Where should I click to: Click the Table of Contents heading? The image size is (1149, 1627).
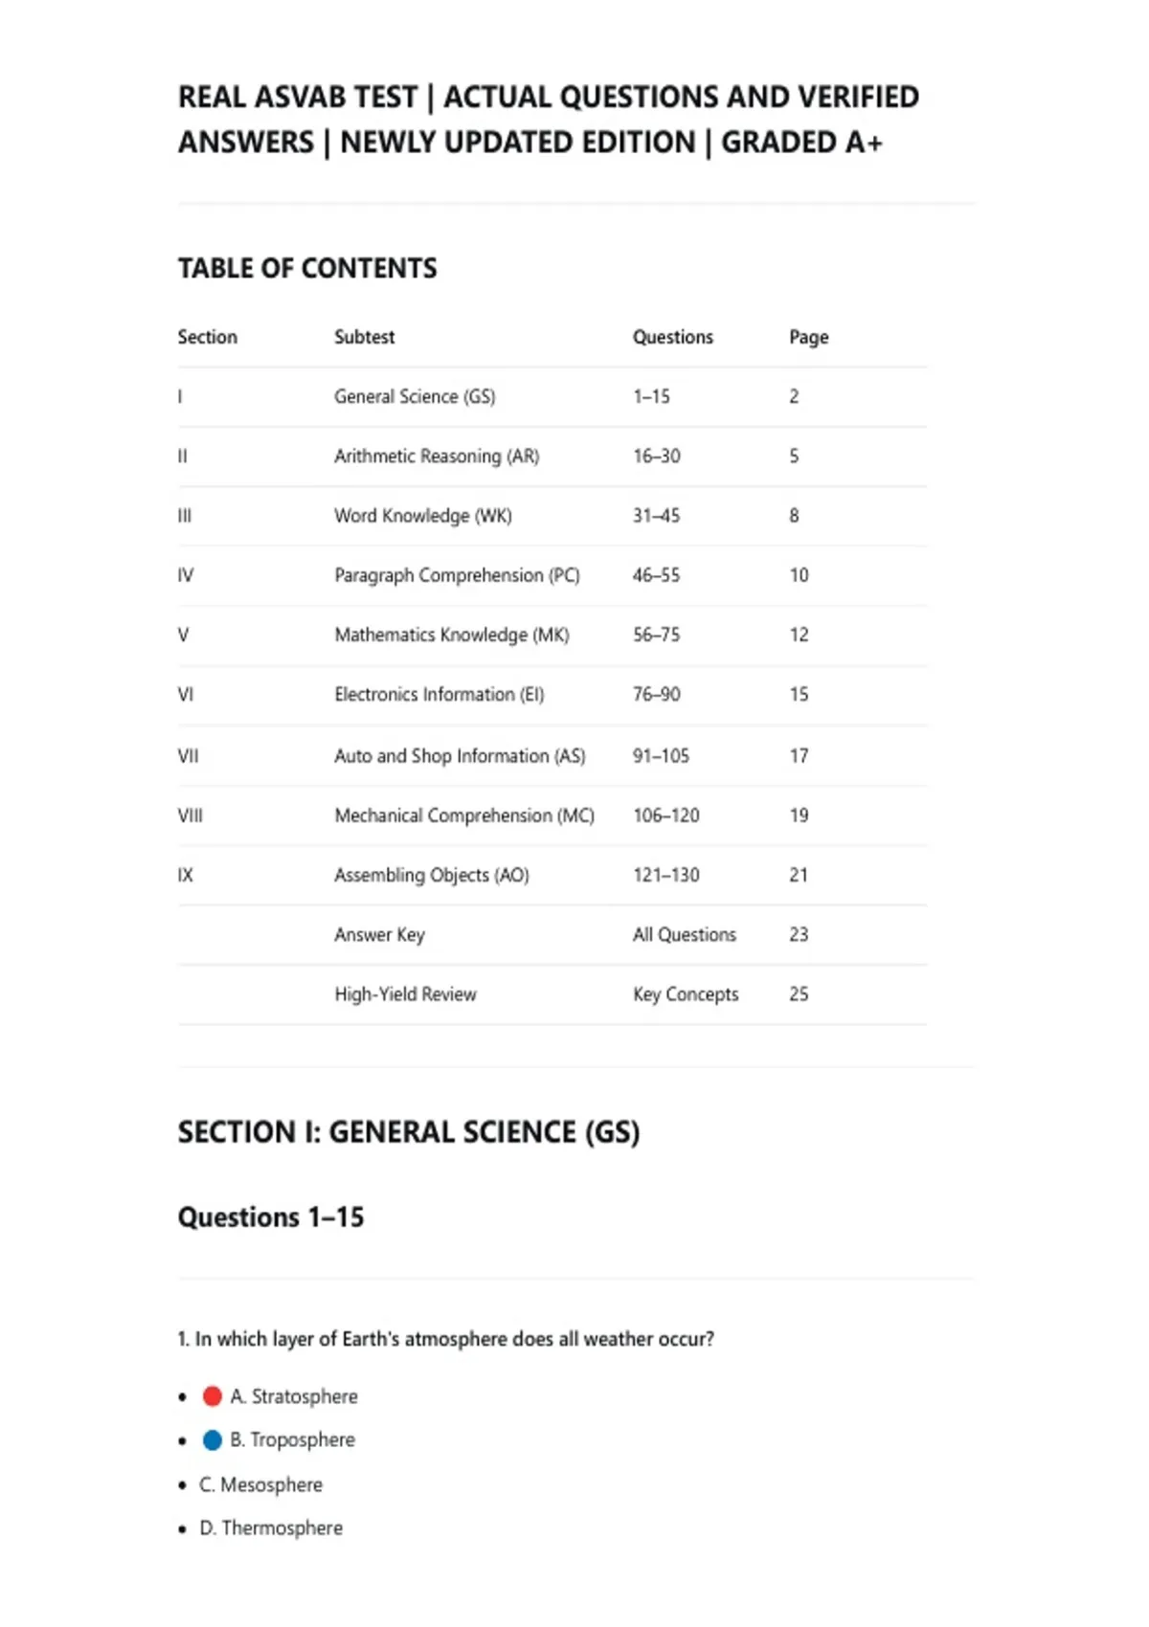pos(307,268)
